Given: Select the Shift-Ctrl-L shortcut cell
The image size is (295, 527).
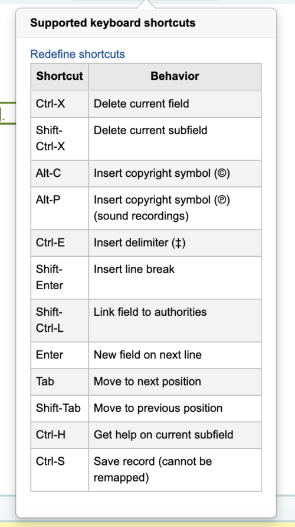Looking at the screenshot, I should (x=60, y=321).
